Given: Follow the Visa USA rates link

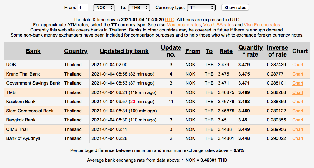Looking at the screenshot, I should point(218,25).
